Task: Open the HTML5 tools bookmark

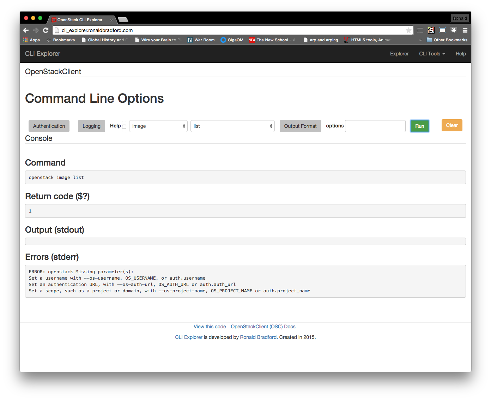Action: (368, 40)
